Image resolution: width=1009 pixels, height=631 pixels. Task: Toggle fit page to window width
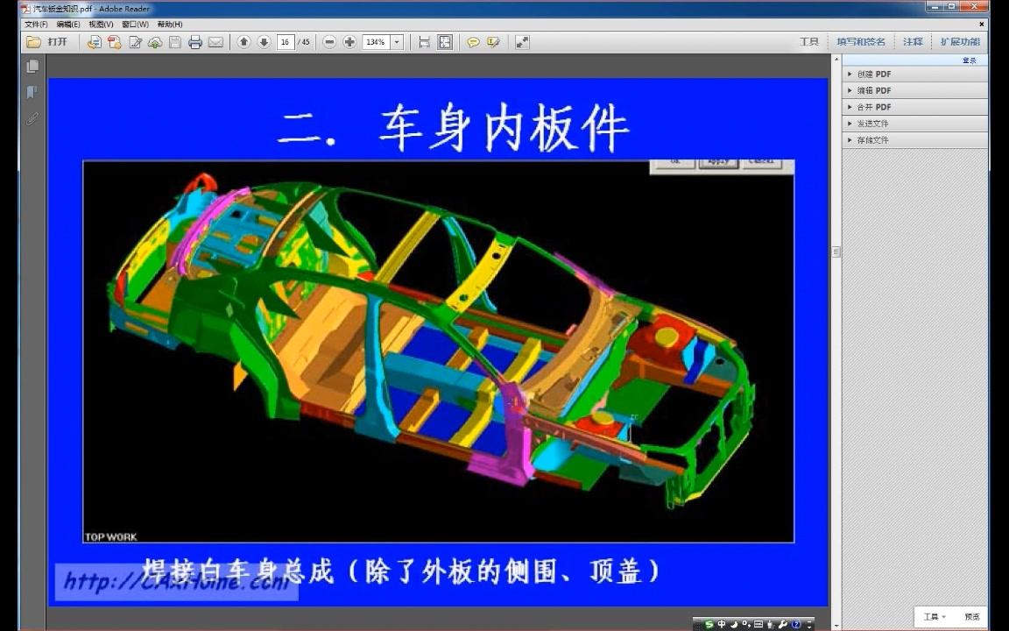pyautogui.click(x=423, y=41)
